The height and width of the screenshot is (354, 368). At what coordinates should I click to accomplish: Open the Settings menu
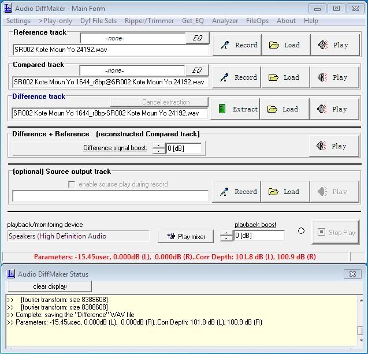tap(18, 21)
